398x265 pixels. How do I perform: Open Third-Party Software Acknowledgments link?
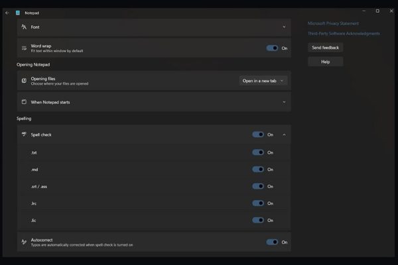click(344, 34)
